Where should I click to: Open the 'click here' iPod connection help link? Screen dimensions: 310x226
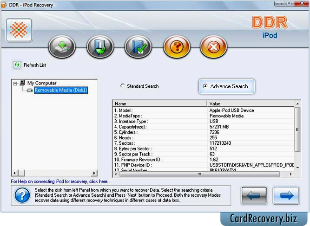point(99,181)
